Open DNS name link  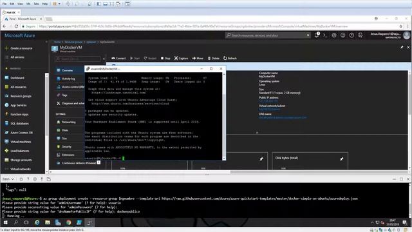[283, 117]
